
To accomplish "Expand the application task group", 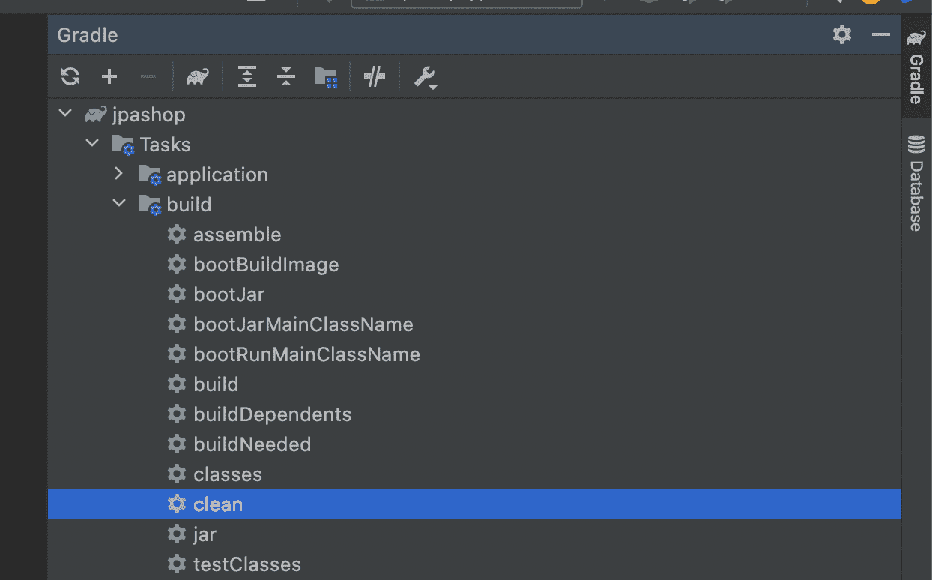I will point(118,174).
